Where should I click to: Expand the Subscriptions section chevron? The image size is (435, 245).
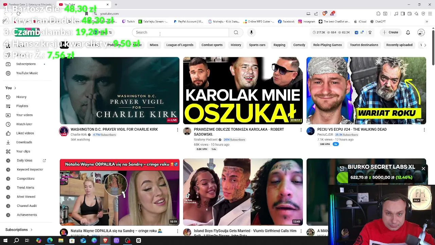coord(31,230)
